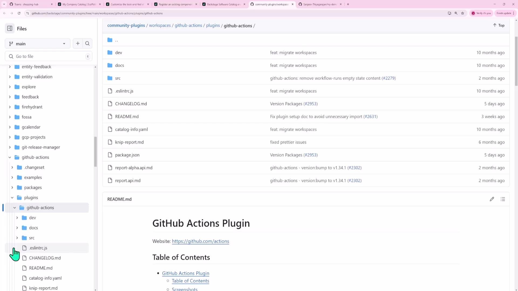Collapse selected github-actions plugin chevron
Screen dimensions: 518x291
[x=15, y=208]
